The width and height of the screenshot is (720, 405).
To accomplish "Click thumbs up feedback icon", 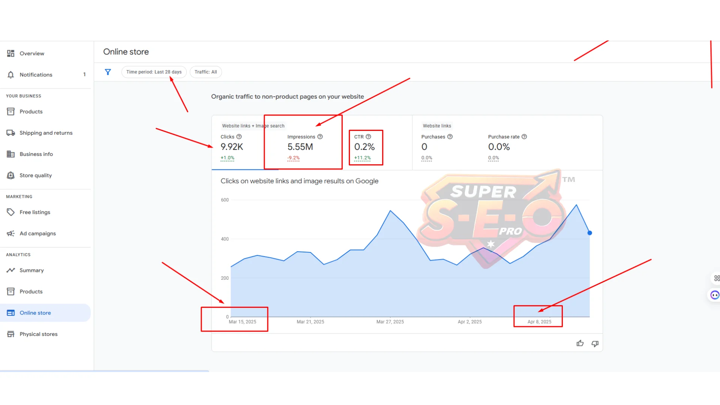I will 580,343.
